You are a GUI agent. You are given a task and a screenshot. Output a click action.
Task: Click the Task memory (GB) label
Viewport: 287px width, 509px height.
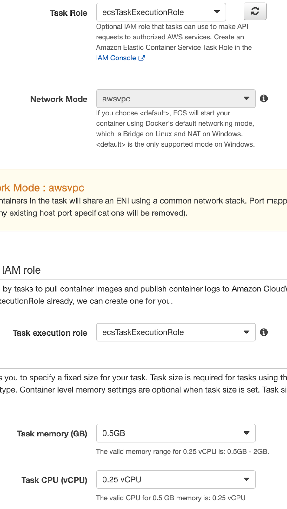click(52, 434)
